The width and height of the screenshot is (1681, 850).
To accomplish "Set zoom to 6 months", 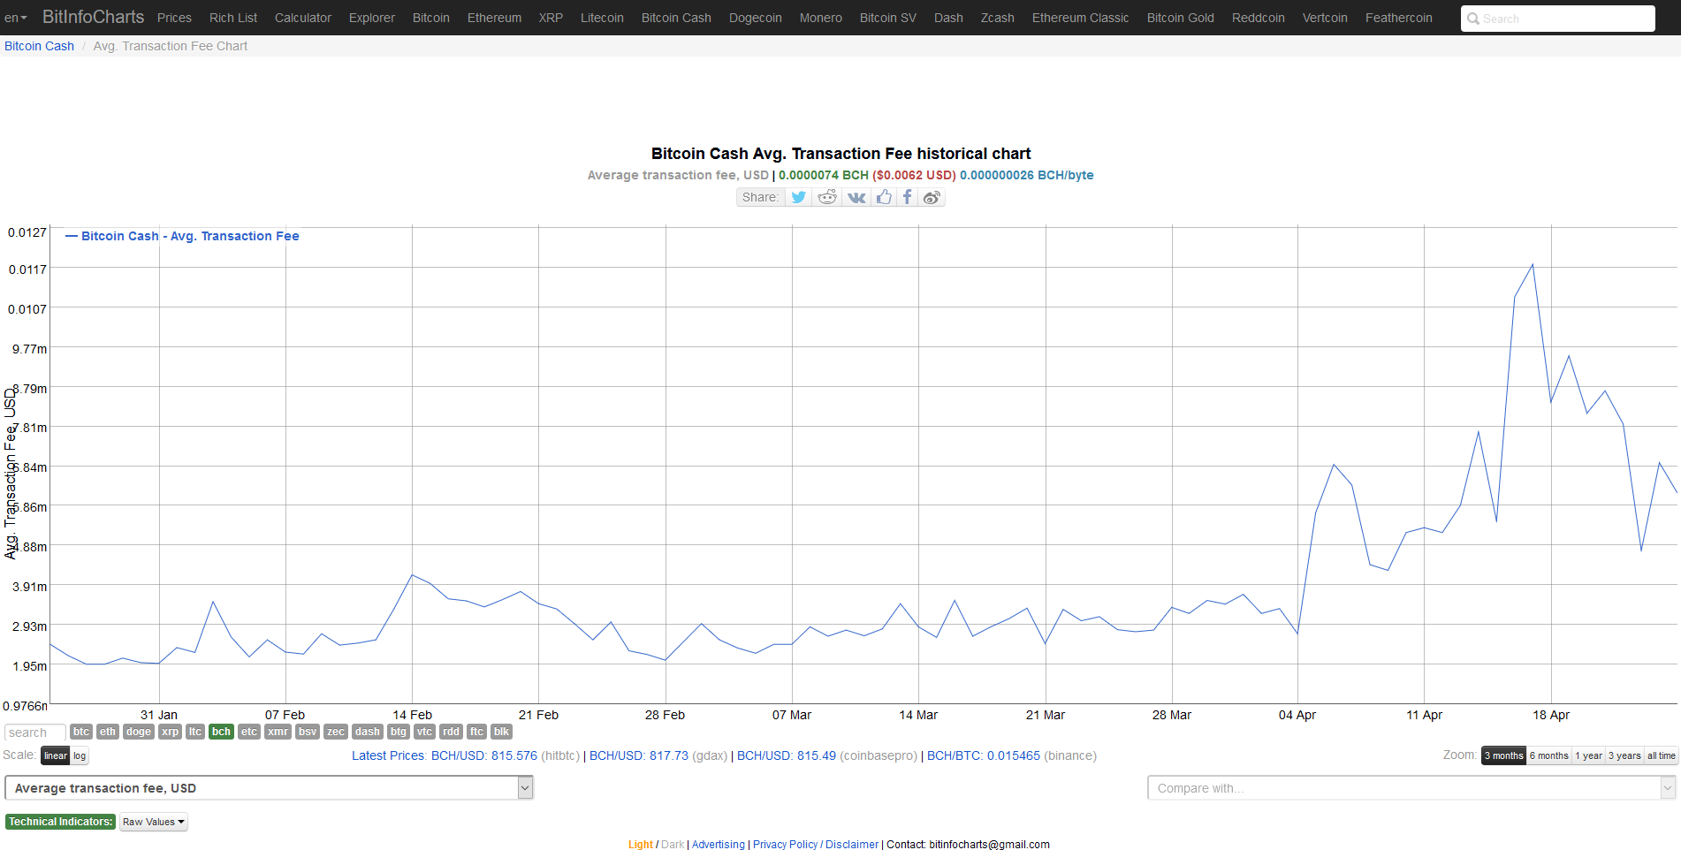I will point(1549,755).
